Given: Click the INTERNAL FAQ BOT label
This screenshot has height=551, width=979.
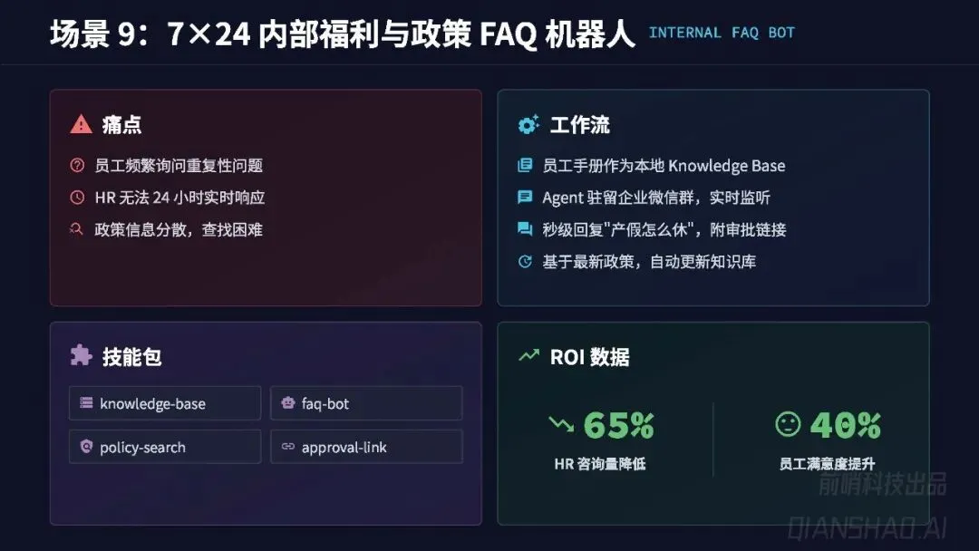Looking at the screenshot, I should pyautogui.click(x=722, y=33).
